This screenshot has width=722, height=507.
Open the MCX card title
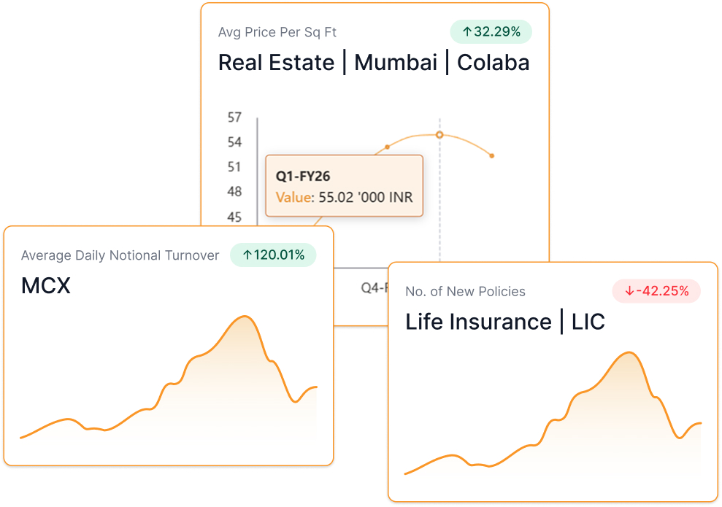click(46, 286)
